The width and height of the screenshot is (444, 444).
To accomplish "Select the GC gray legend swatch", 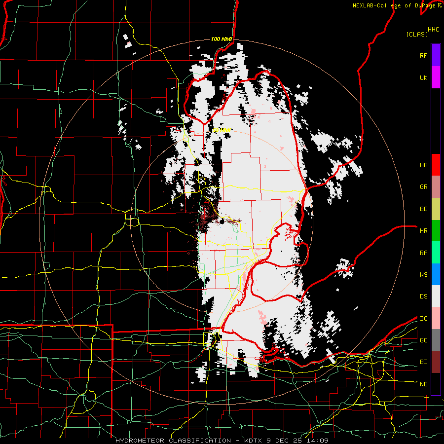I will [x=436, y=340].
